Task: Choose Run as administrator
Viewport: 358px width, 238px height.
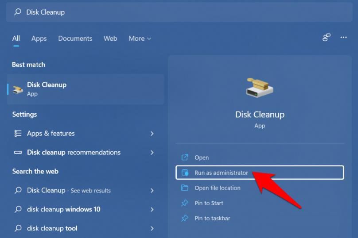Action: pos(260,173)
